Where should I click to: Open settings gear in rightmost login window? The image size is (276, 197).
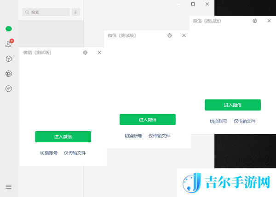click(x=255, y=21)
